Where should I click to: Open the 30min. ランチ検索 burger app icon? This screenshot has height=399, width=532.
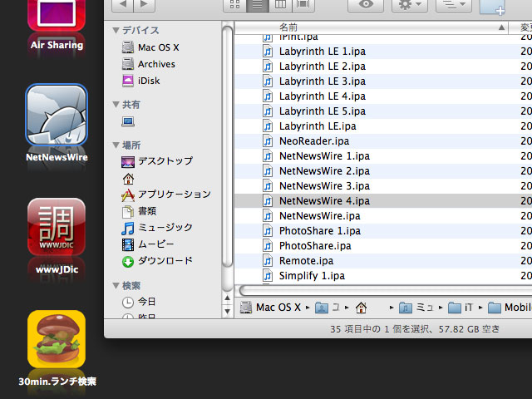[x=57, y=338]
